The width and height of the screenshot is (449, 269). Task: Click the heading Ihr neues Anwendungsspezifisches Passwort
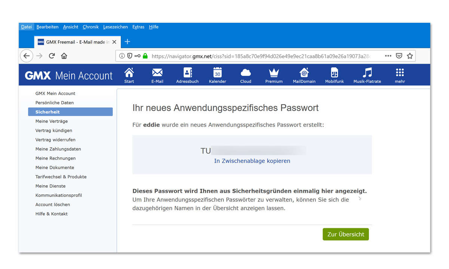coord(226,108)
